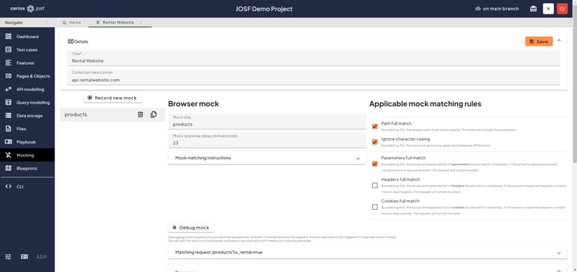Open Data storage stack icon
577x272 pixels.
pyautogui.click(x=8, y=116)
